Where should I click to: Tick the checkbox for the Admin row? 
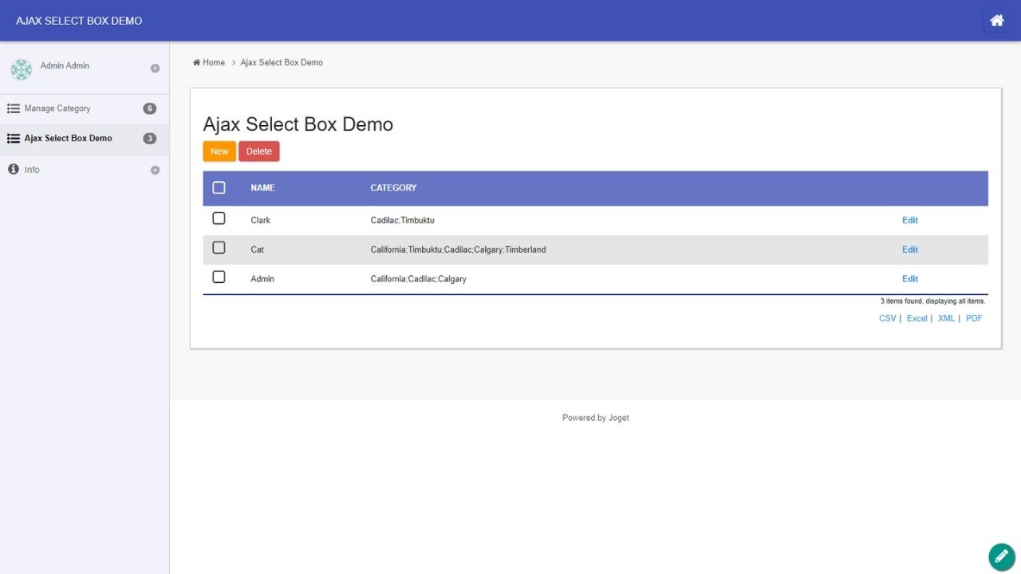pyautogui.click(x=219, y=277)
